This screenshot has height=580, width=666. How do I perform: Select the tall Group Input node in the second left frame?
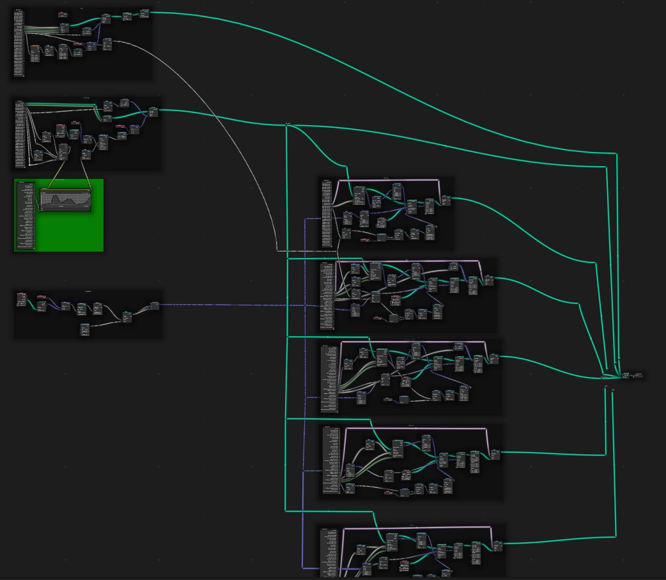point(20,134)
